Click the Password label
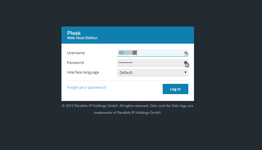 pos(75,63)
